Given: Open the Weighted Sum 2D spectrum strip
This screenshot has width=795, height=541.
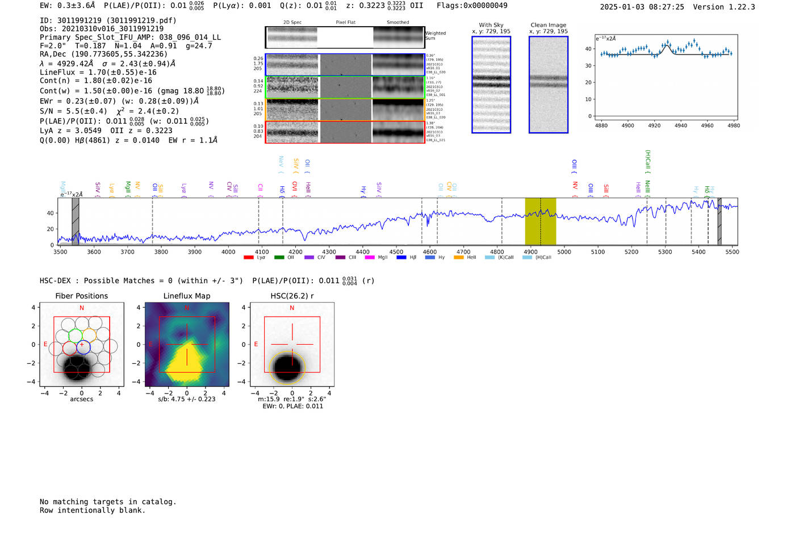Looking at the screenshot, I should (x=345, y=37).
